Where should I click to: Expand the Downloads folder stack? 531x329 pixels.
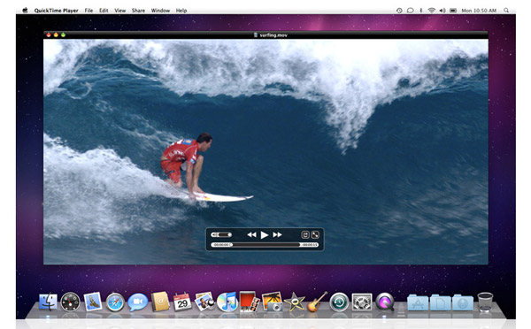[463, 302]
